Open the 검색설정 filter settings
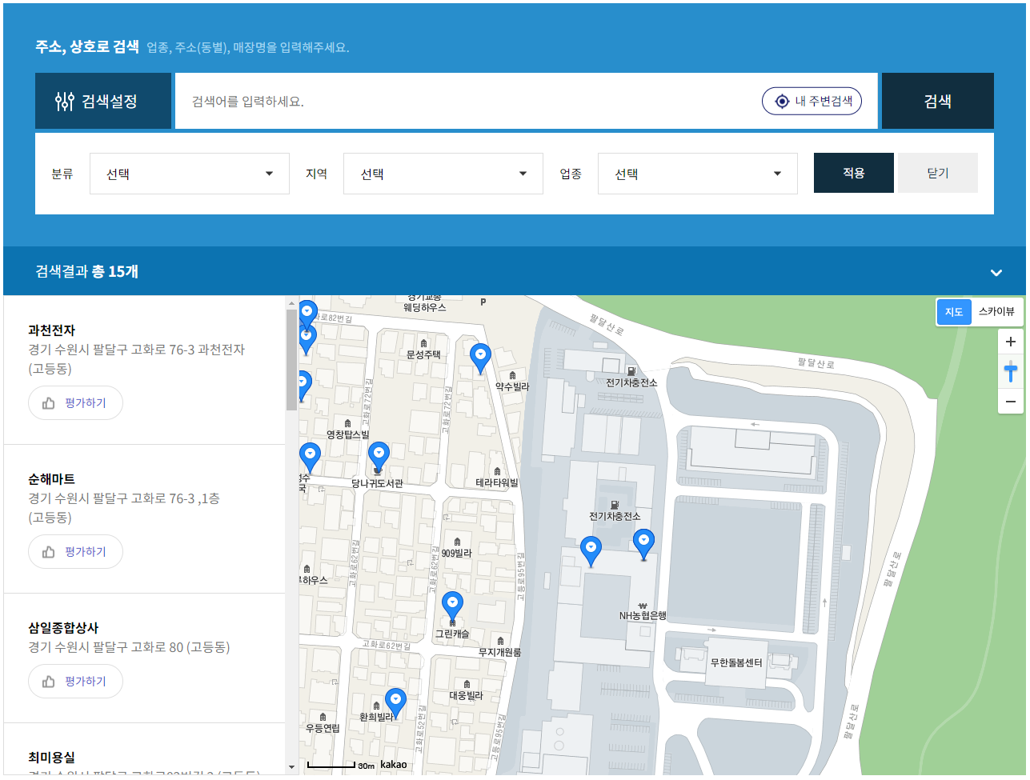The height and width of the screenshot is (780, 1030). [103, 101]
